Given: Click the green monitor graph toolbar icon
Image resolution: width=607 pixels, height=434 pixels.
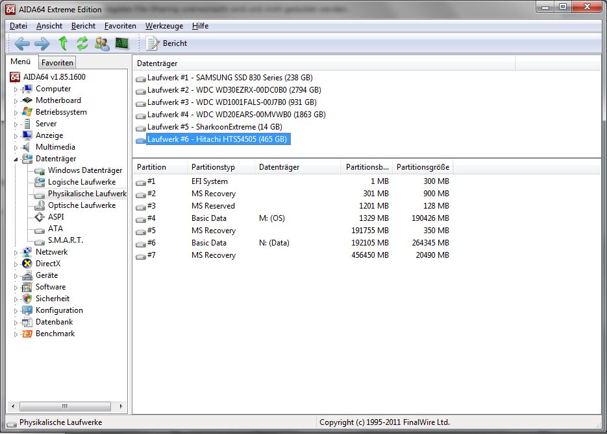Looking at the screenshot, I should click(x=122, y=43).
